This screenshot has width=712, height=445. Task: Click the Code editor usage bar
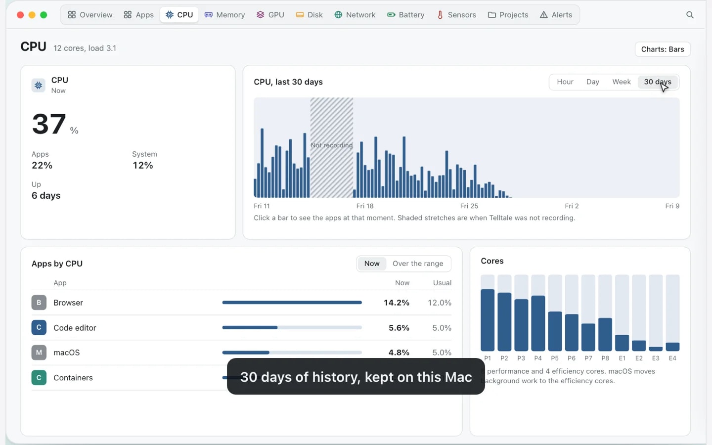click(292, 327)
